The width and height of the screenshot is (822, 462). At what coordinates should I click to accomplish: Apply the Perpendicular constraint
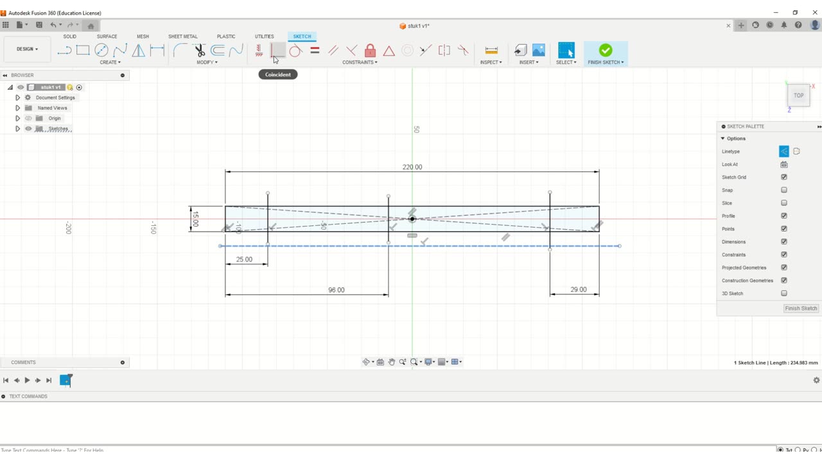click(x=352, y=51)
